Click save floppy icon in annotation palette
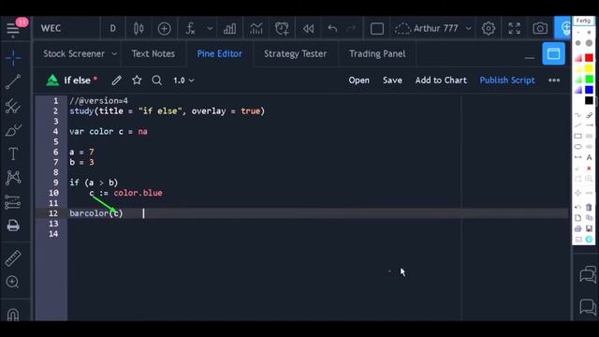Image resolution: width=599 pixels, height=337 pixels. (589, 228)
